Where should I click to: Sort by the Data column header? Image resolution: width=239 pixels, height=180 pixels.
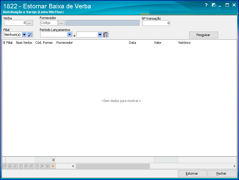coord(141,43)
